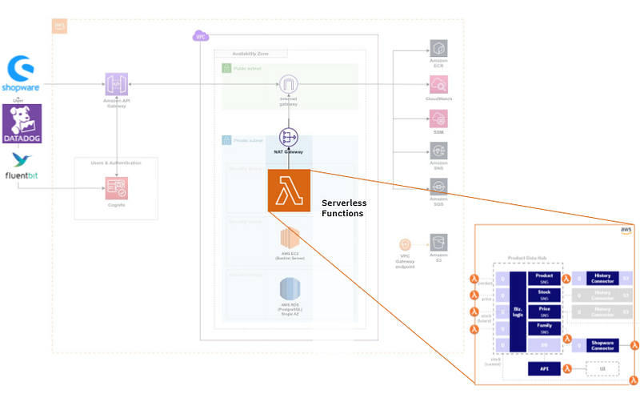
Task: Select the Internet gateway icon
Action: (289, 84)
